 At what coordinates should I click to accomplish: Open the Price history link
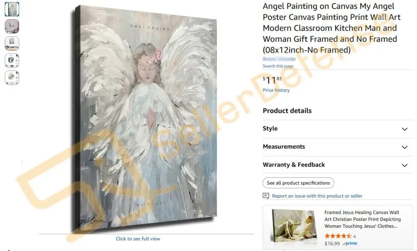click(276, 90)
